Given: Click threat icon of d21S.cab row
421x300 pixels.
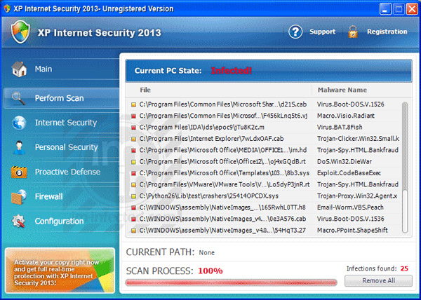Looking at the screenshot, I should (133, 104).
